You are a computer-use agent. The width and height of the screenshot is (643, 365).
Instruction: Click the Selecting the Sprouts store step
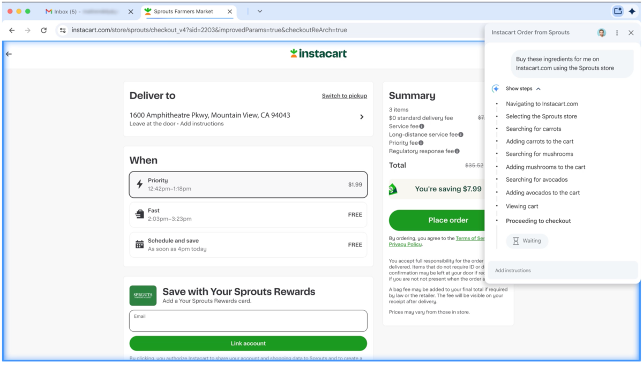tap(541, 116)
